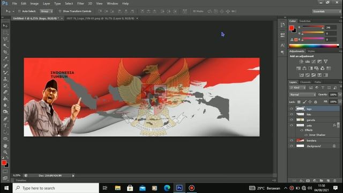Expand the status bar info arrow

pyautogui.click(x=73, y=175)
